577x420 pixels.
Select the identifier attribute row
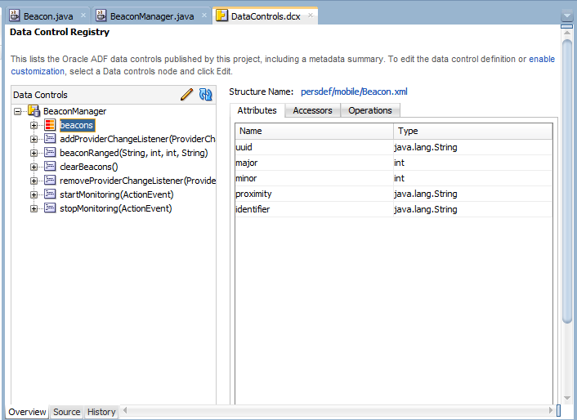(x=393, y=209)
